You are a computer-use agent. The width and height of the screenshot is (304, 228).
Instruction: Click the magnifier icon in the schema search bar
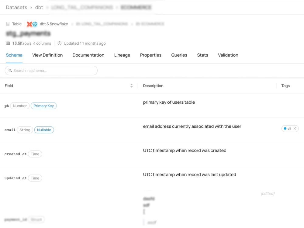pyautogui.click(x=10, y=70)
